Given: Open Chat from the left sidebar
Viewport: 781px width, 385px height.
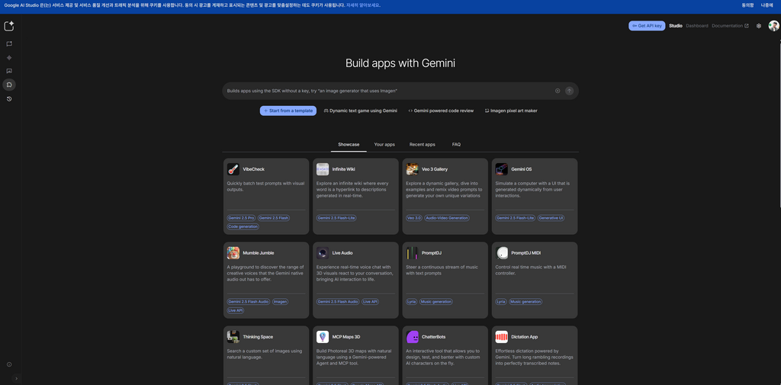Looking at the screenshot, I should click(x=9, y=43).
